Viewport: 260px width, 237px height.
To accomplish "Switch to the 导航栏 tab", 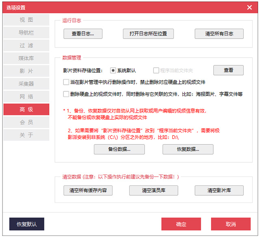I will [26, 33].
